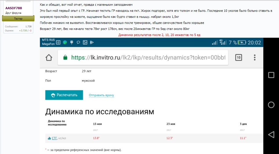Tap the battery indicator in status bar
Image resolution: width=279 pixels, height=154 pixels.
[241, 43]
